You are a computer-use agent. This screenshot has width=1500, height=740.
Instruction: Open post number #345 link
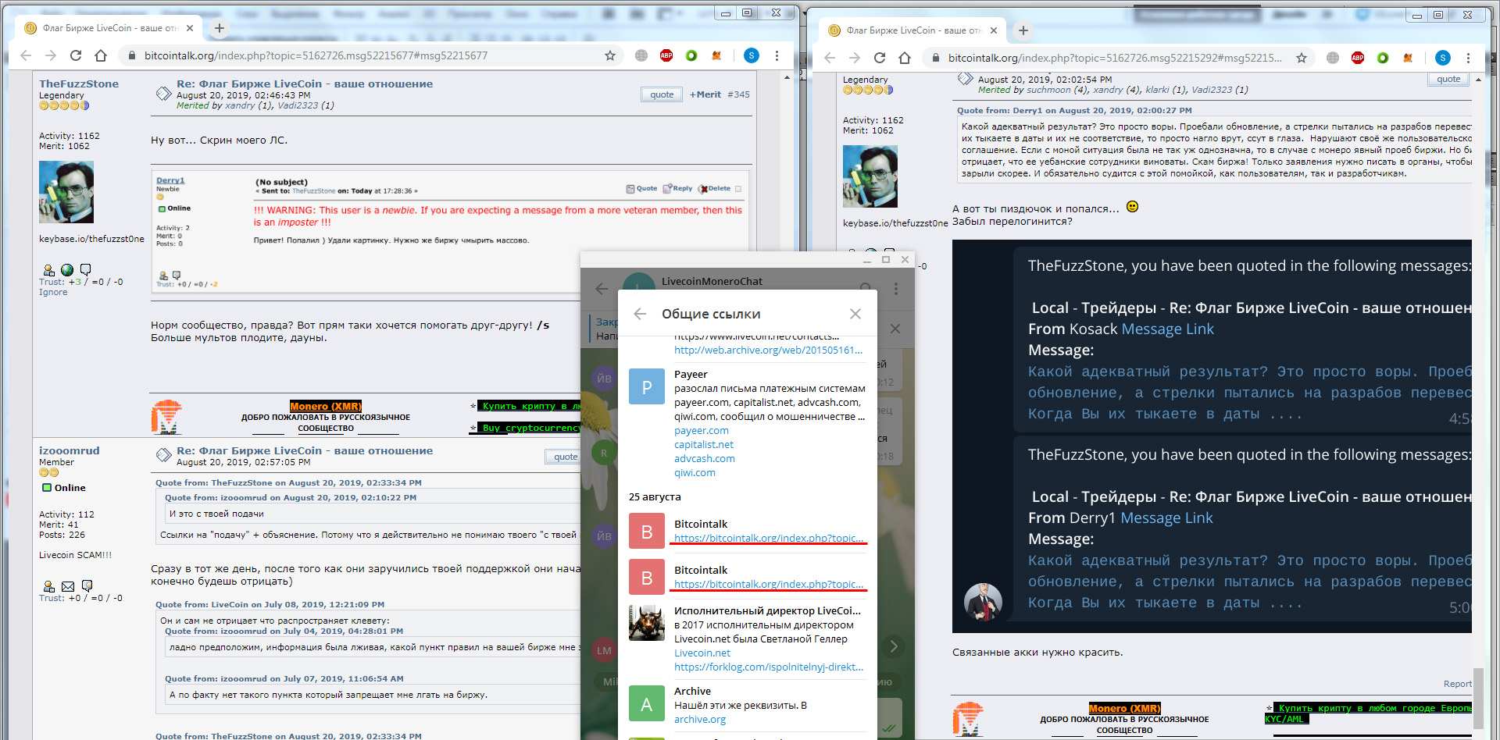click(738, 94)
